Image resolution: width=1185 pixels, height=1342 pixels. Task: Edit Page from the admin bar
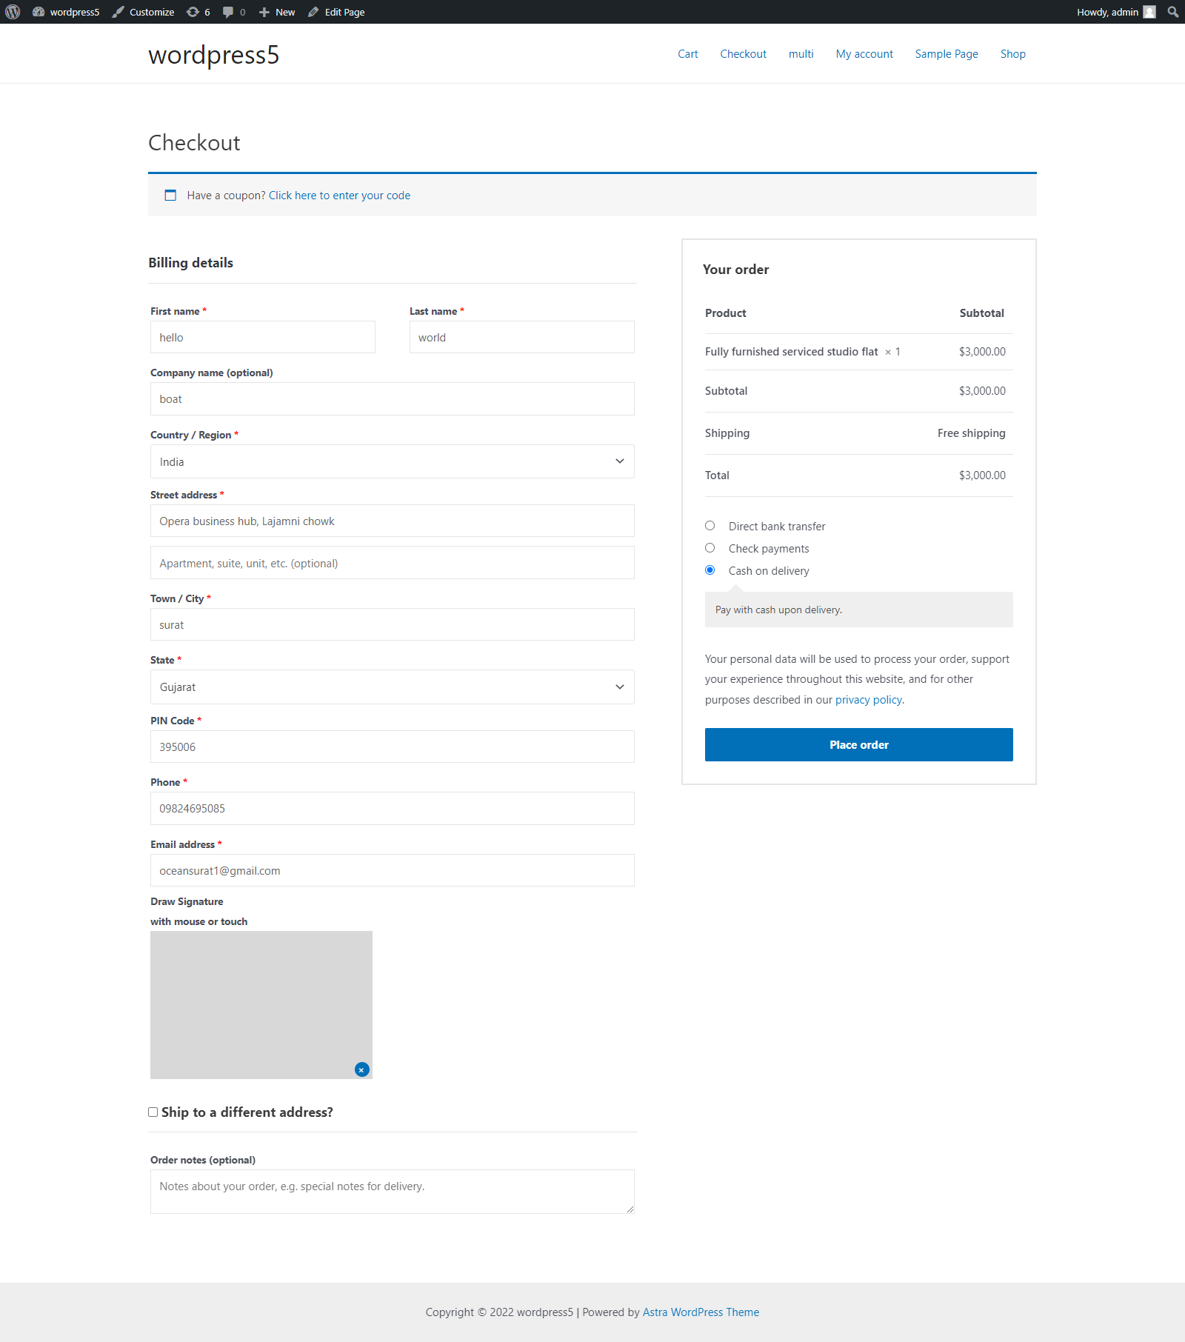[x=336, y=12]
